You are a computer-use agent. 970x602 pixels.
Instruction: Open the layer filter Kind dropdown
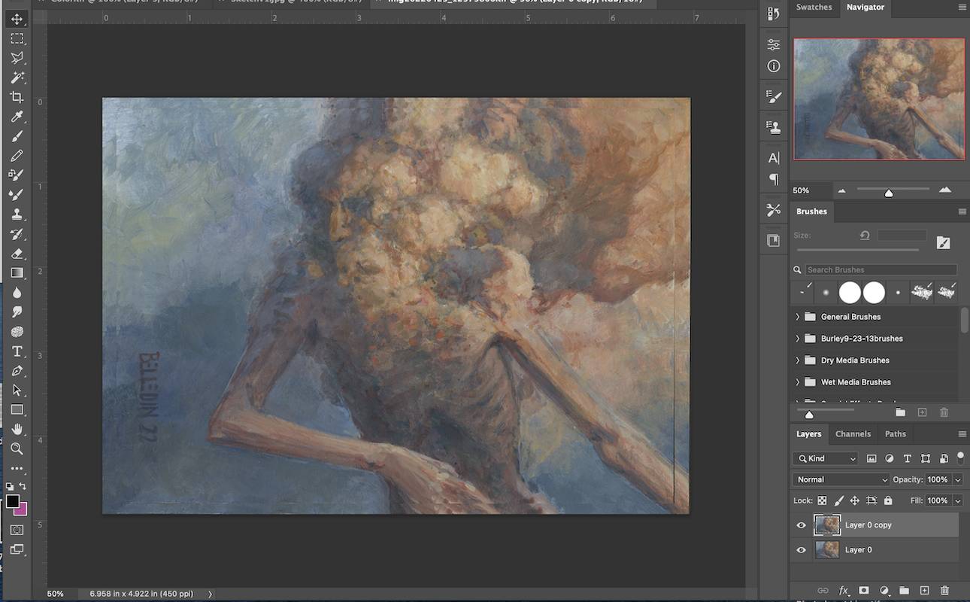click(x=826, y=458)
